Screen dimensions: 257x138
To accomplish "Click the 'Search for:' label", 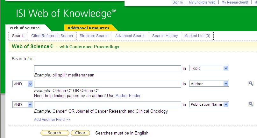I will click(x=23, y=59).
